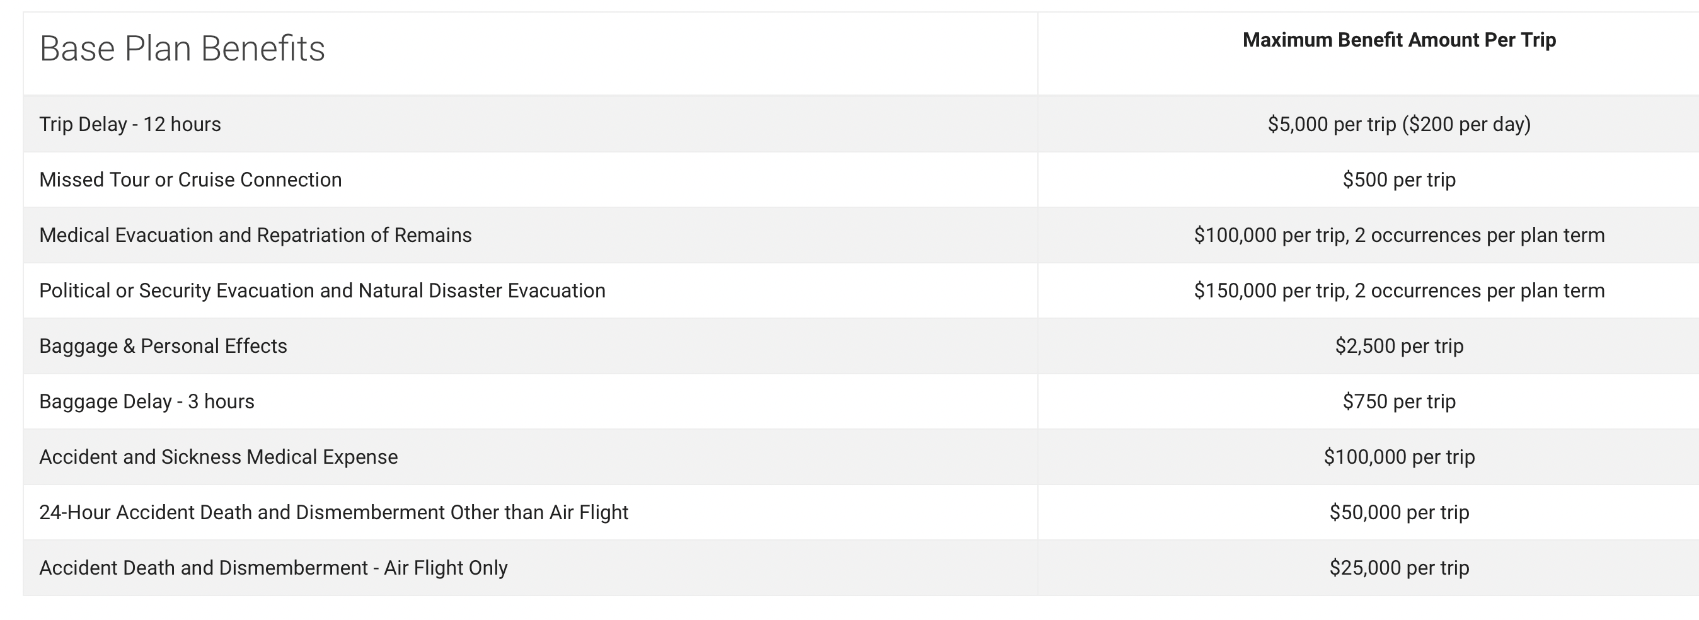The height and width of the screenshot is (620, 1699).
Task: Select the $500 per trip amount
Action: [1399, 180]
